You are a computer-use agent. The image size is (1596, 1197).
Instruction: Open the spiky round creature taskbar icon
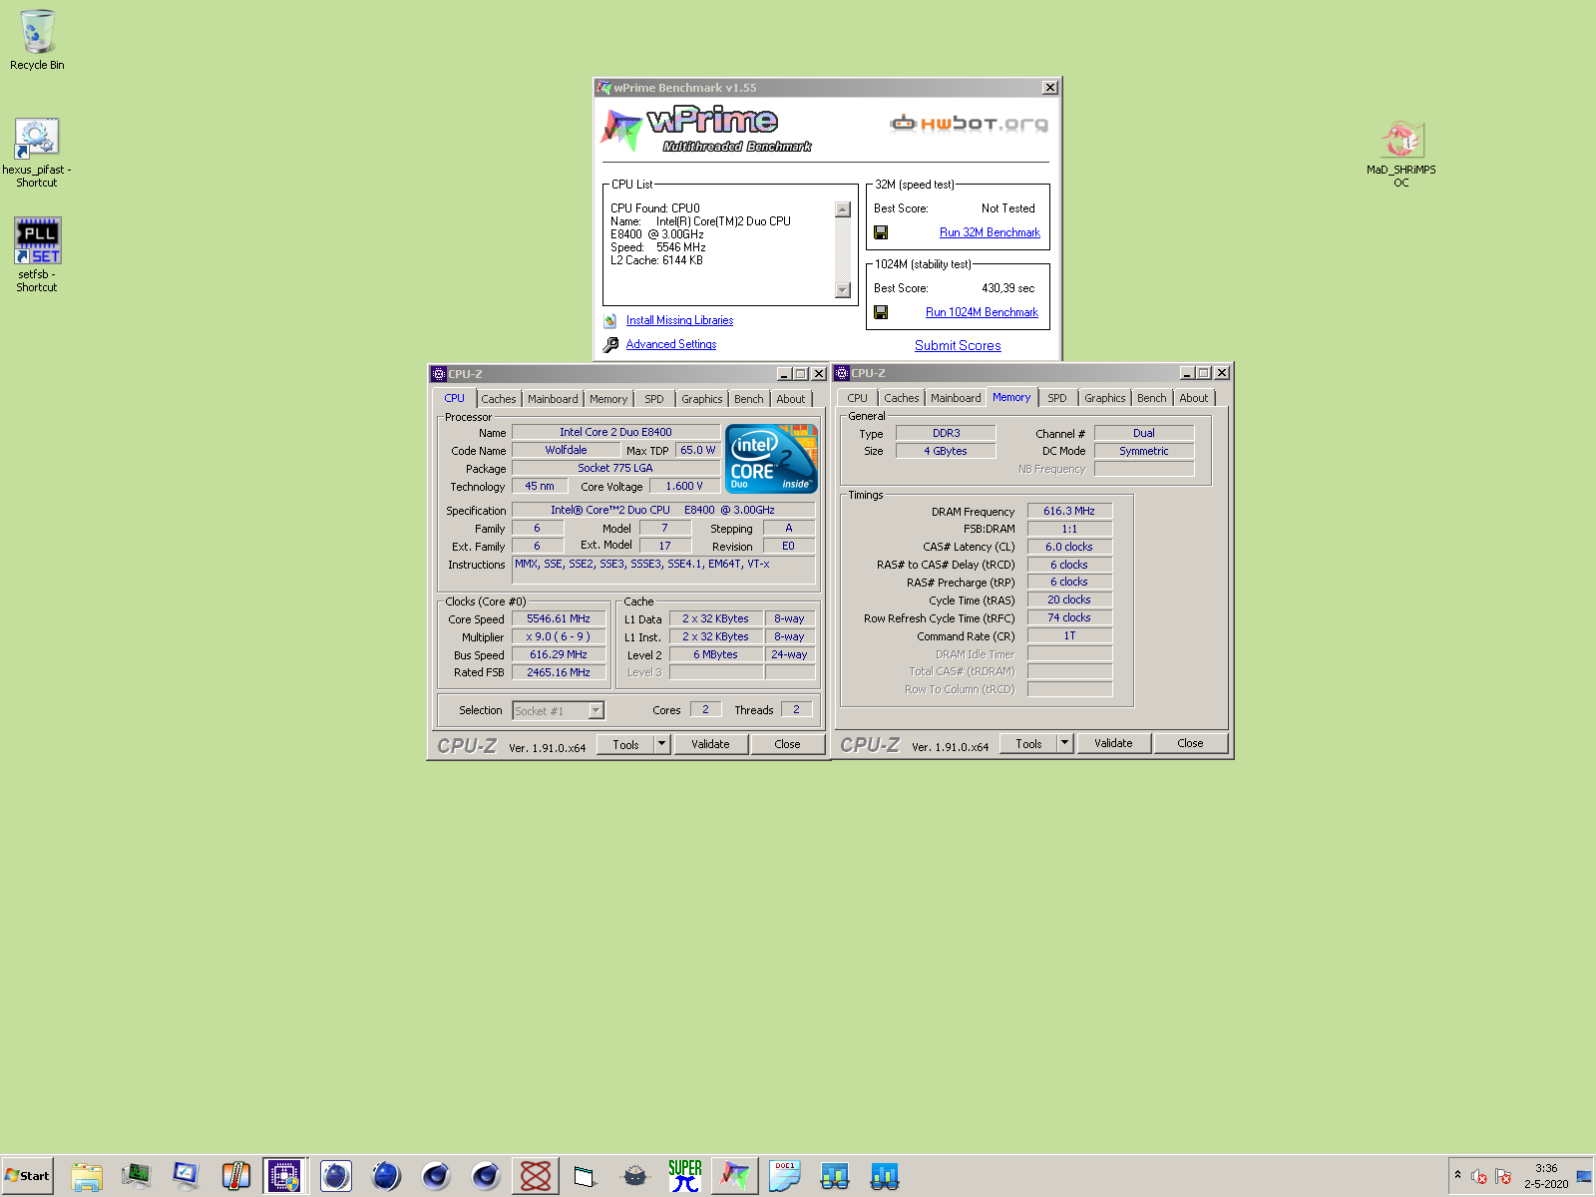click(635, 1177)
